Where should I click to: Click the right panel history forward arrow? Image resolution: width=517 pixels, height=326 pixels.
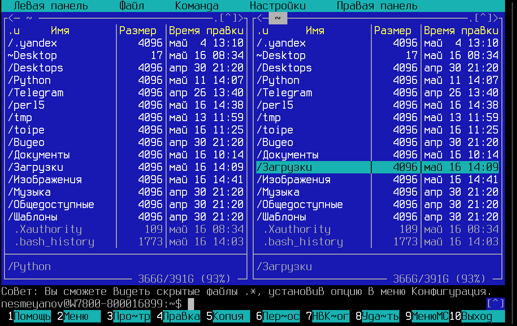[x=495, y=18]
